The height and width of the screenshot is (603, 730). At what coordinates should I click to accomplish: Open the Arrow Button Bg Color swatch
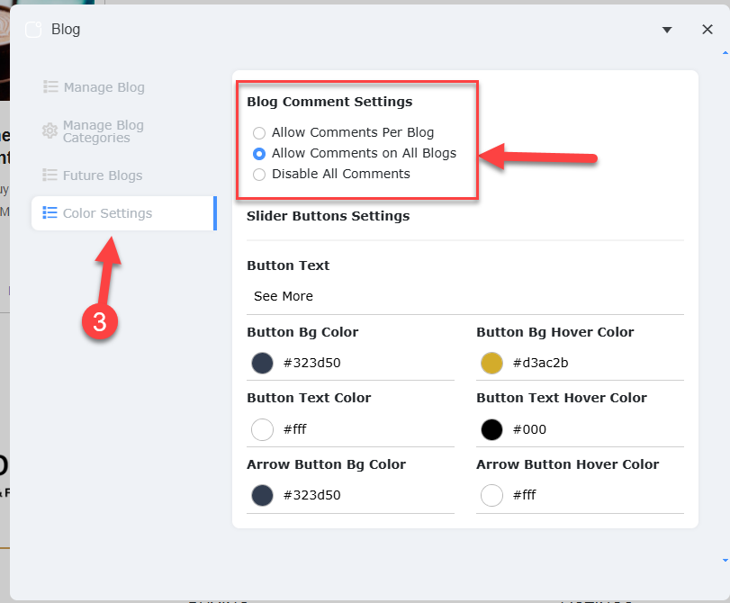point(262,495)
